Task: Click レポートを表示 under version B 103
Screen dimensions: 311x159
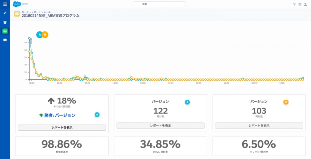Action: (x=259, y=126)
